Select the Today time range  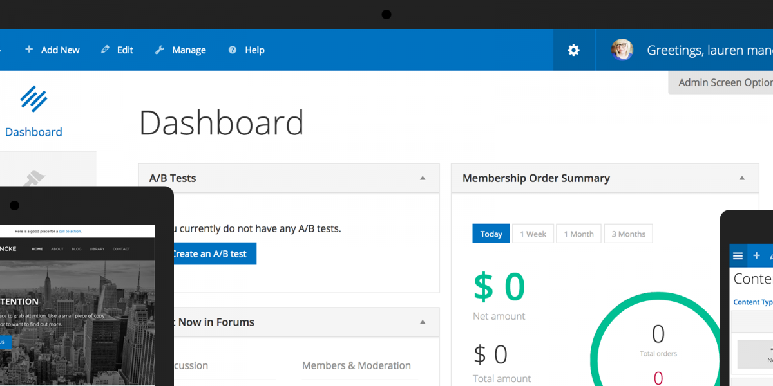coord(491,234)
